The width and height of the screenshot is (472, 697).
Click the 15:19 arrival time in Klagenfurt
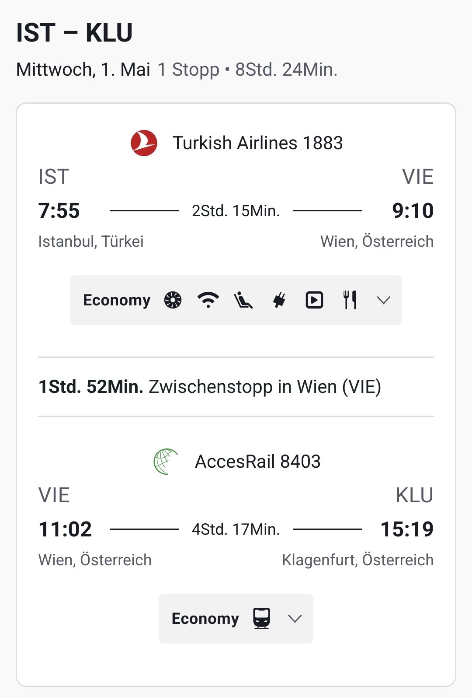pos(407,529)
